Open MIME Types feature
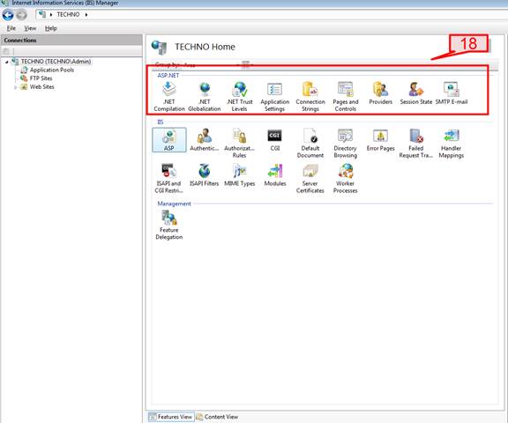 click(x=239, y=175)
